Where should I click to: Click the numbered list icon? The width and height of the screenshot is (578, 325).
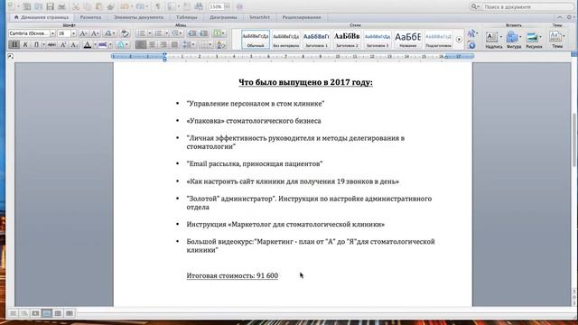158,33
